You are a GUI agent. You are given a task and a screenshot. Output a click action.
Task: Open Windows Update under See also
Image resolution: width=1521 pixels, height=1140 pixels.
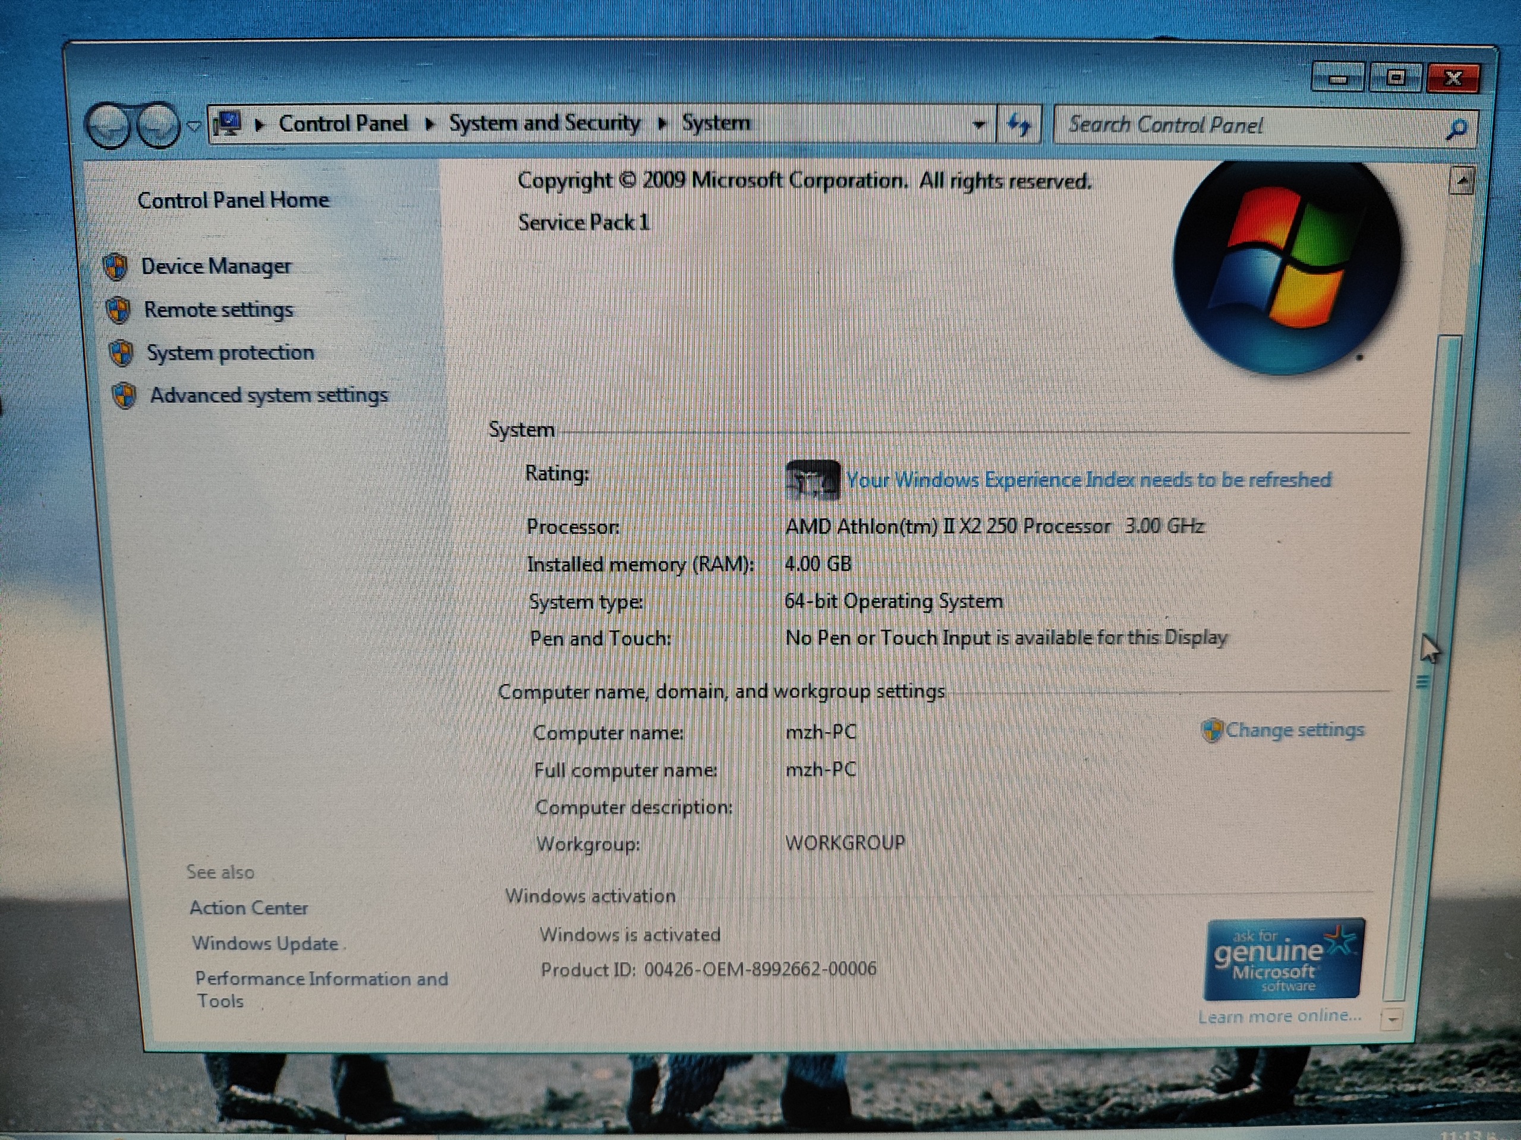coord(266,943)
